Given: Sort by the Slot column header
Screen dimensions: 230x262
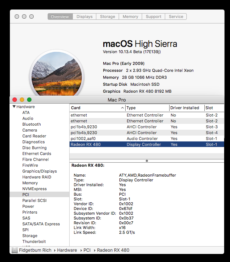Looking at the screenshot, I should pos(214,108).
